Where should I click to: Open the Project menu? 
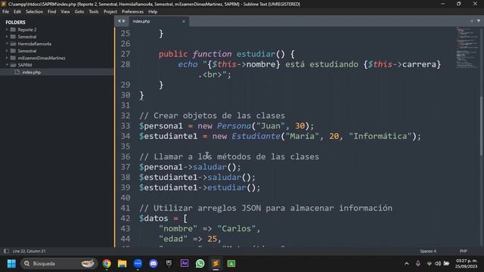(x=110, y=12)
